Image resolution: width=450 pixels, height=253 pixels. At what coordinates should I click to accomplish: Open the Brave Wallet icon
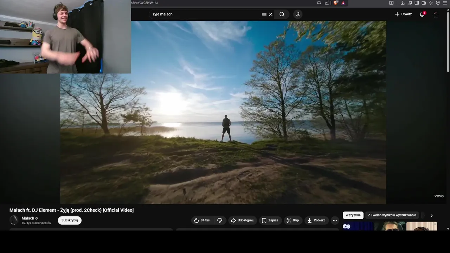pos(424,3)
